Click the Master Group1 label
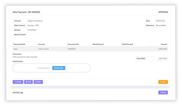Viewport: 182px width, 107px height. pos(20,35)
